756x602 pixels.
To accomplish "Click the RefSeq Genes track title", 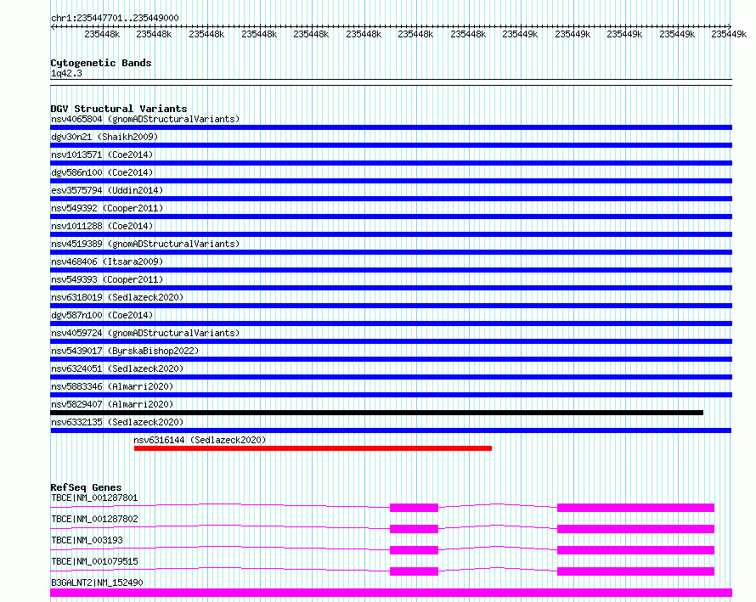I will click(87, 487).
